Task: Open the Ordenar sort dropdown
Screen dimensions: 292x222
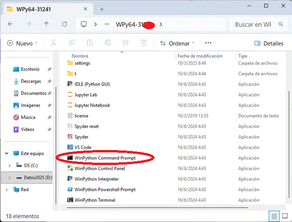Action: click(x=177, y=43)
